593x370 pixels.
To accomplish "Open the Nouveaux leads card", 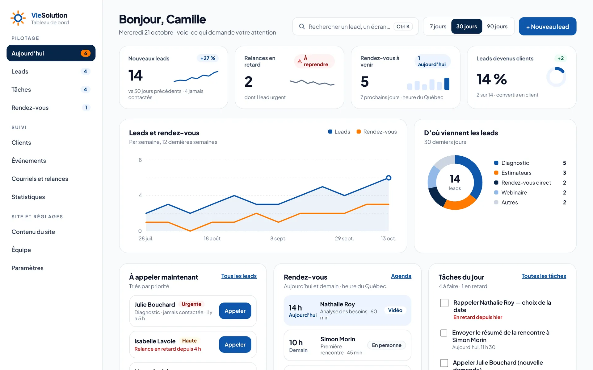I will tap(174, 77).
